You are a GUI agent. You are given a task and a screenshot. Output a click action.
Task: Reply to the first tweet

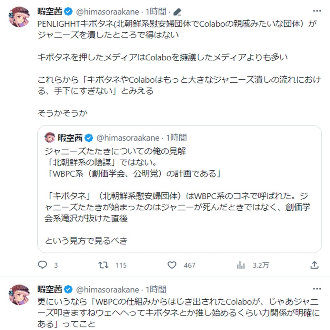[43, 265]
